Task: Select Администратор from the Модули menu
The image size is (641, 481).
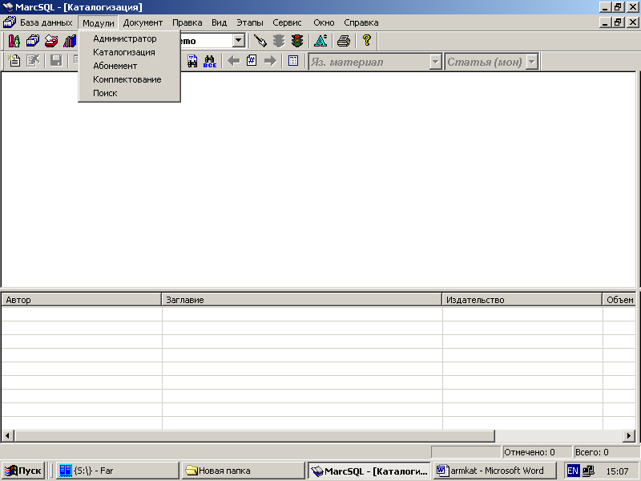Action: click(x=129, y=38)
